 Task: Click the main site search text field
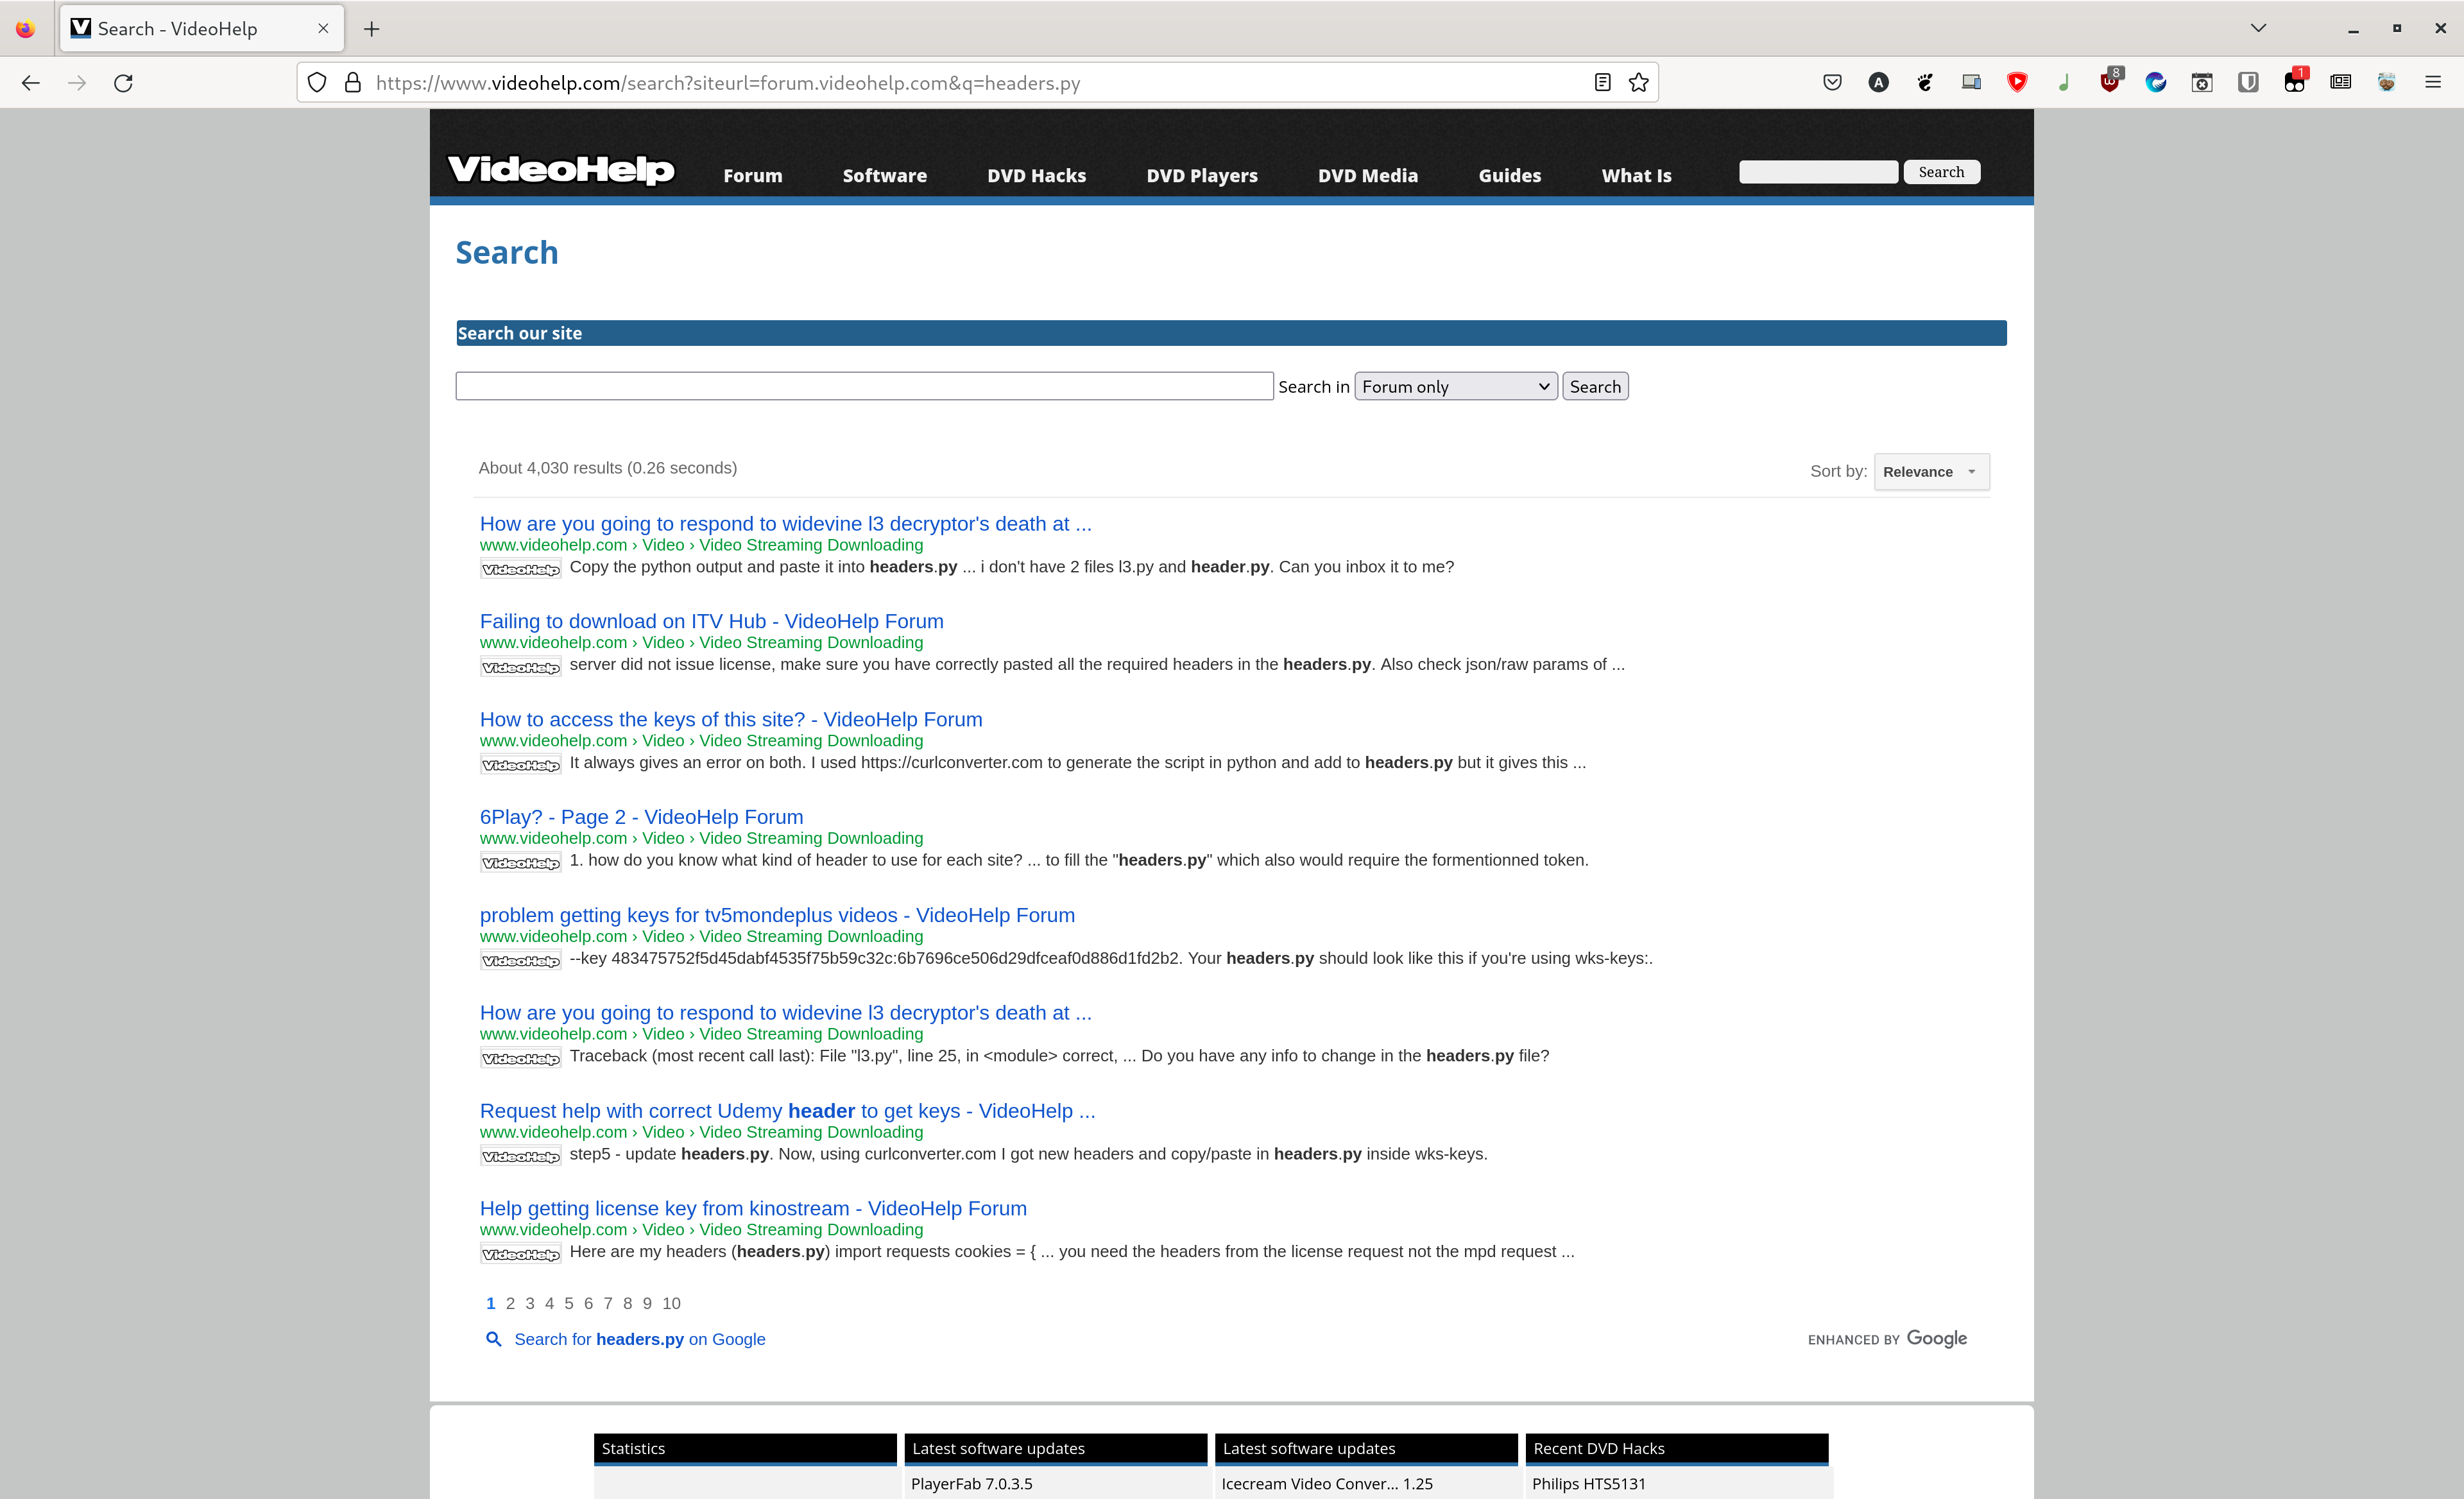coord(864,387)
